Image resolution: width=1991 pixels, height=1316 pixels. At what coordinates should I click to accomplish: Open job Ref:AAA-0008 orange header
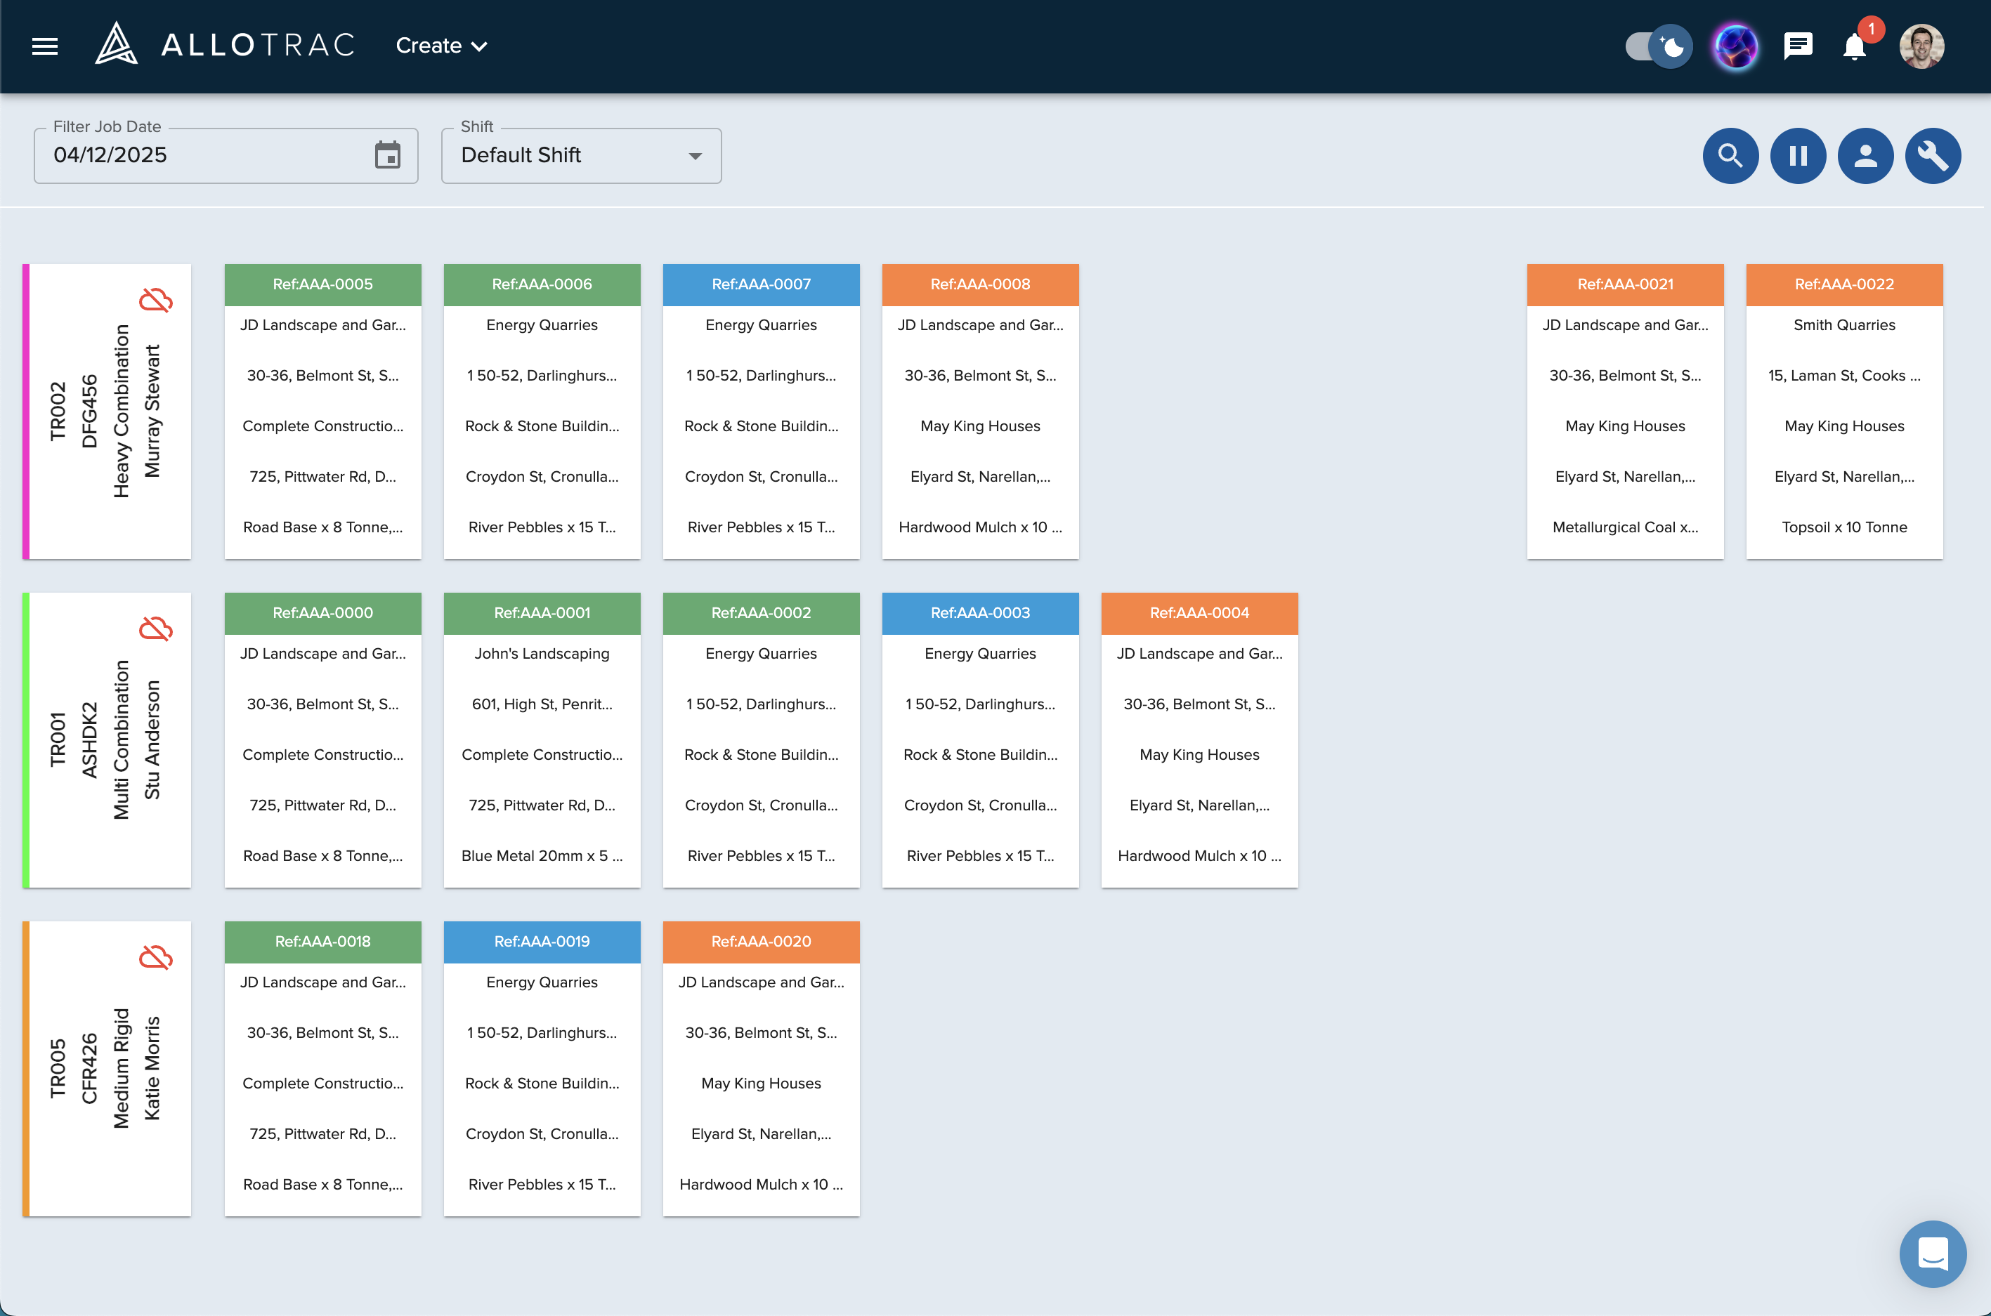tap(980, 284)
